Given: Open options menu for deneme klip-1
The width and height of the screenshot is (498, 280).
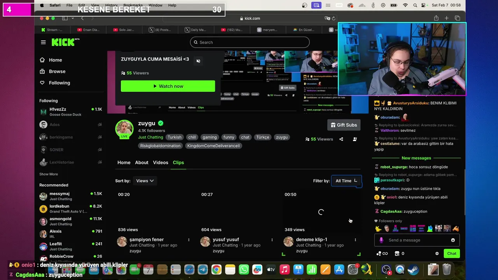Looking at the screenshot, I should pos(355,240).
